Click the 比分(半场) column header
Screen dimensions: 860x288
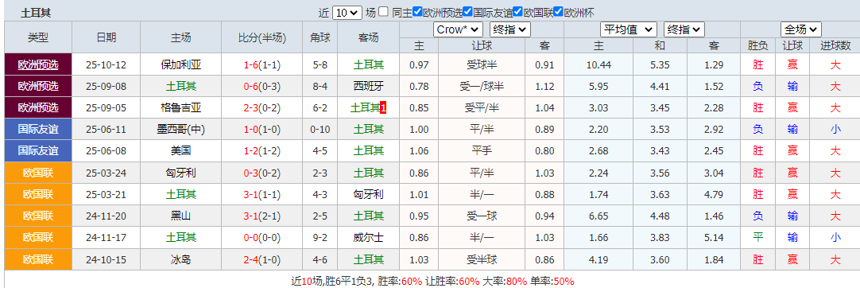click(x=262, y=37)
